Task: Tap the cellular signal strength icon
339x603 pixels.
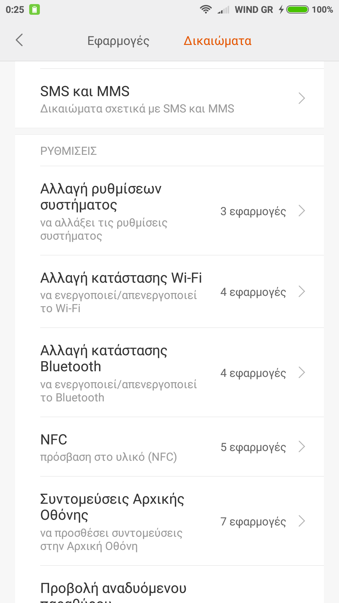Action: pos(223,10)
